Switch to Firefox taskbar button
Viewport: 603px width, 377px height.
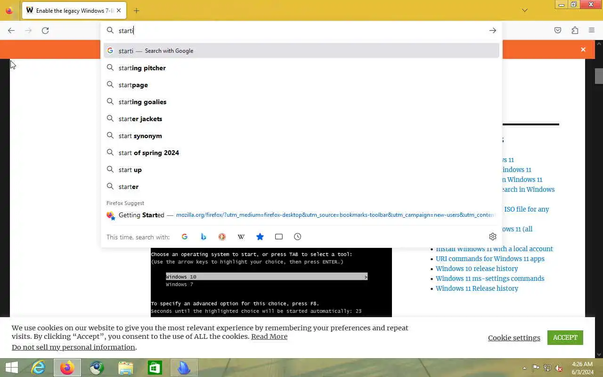tap(67, 368)
